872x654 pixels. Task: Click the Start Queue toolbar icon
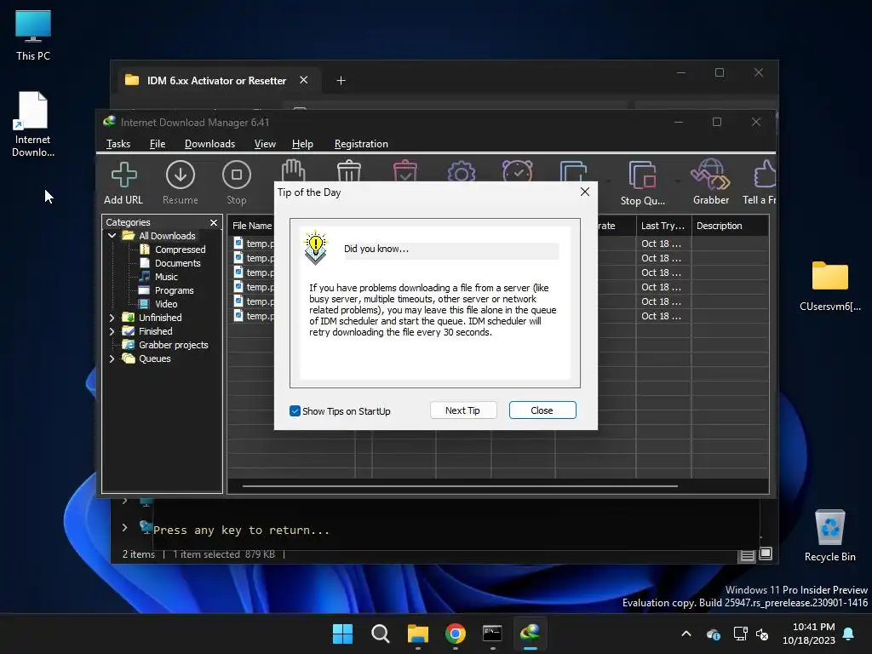pos(573,170)
